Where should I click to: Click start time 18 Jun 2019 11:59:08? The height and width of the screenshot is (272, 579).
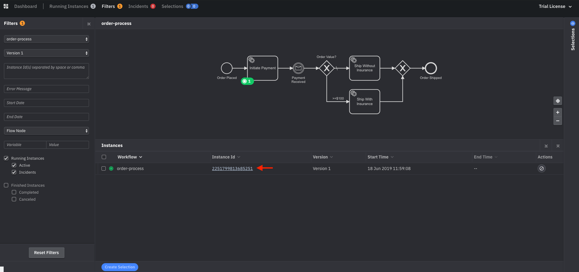pyautogui.click(x=389, y=168)
